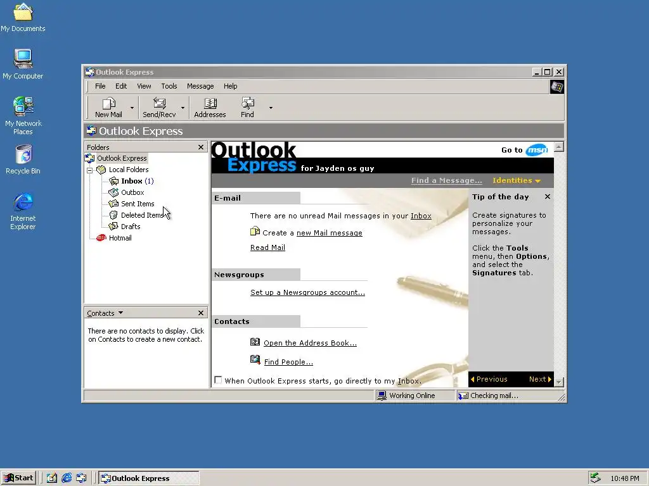This screenshot has height=486, width=649.
Task: Open the New Mail stationery dropdown arrow
Action: [132, 108]
